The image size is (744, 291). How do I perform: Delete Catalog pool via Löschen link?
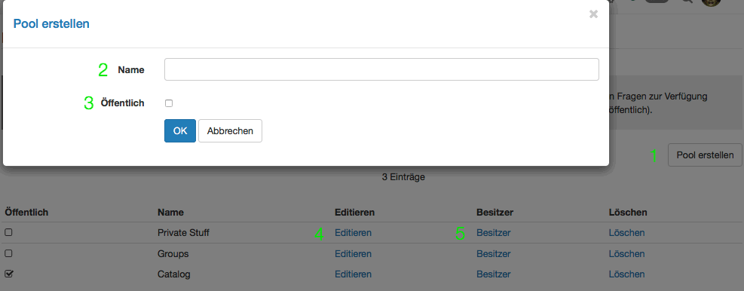pos(627,274)
